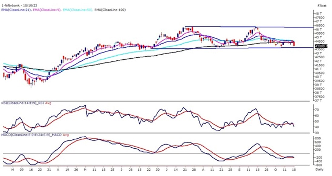This screenshot has width=332, height=176.
Task: Click the '22' date axis label
Action: [x=149, y=170]
